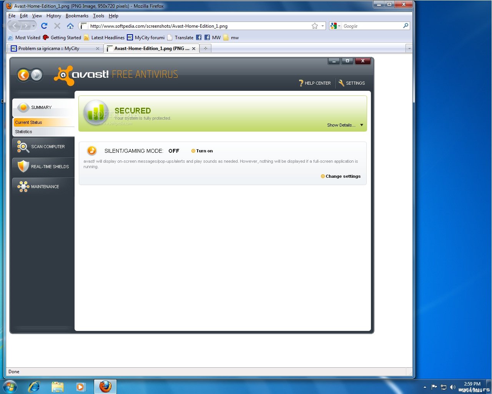The height and width of the screenshot is (394, 492).
Task: Open the back/forward history dropdown arrow
Action: coord(34,26)
